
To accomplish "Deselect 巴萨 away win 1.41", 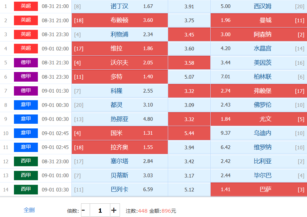I will 259,189.
